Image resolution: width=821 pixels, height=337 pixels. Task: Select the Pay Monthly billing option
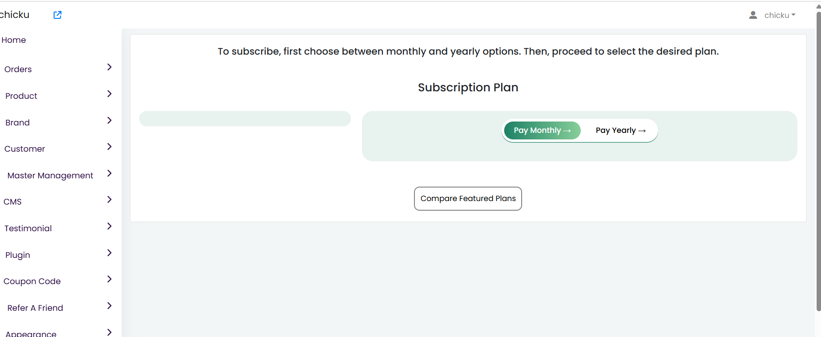coord(542,130)
